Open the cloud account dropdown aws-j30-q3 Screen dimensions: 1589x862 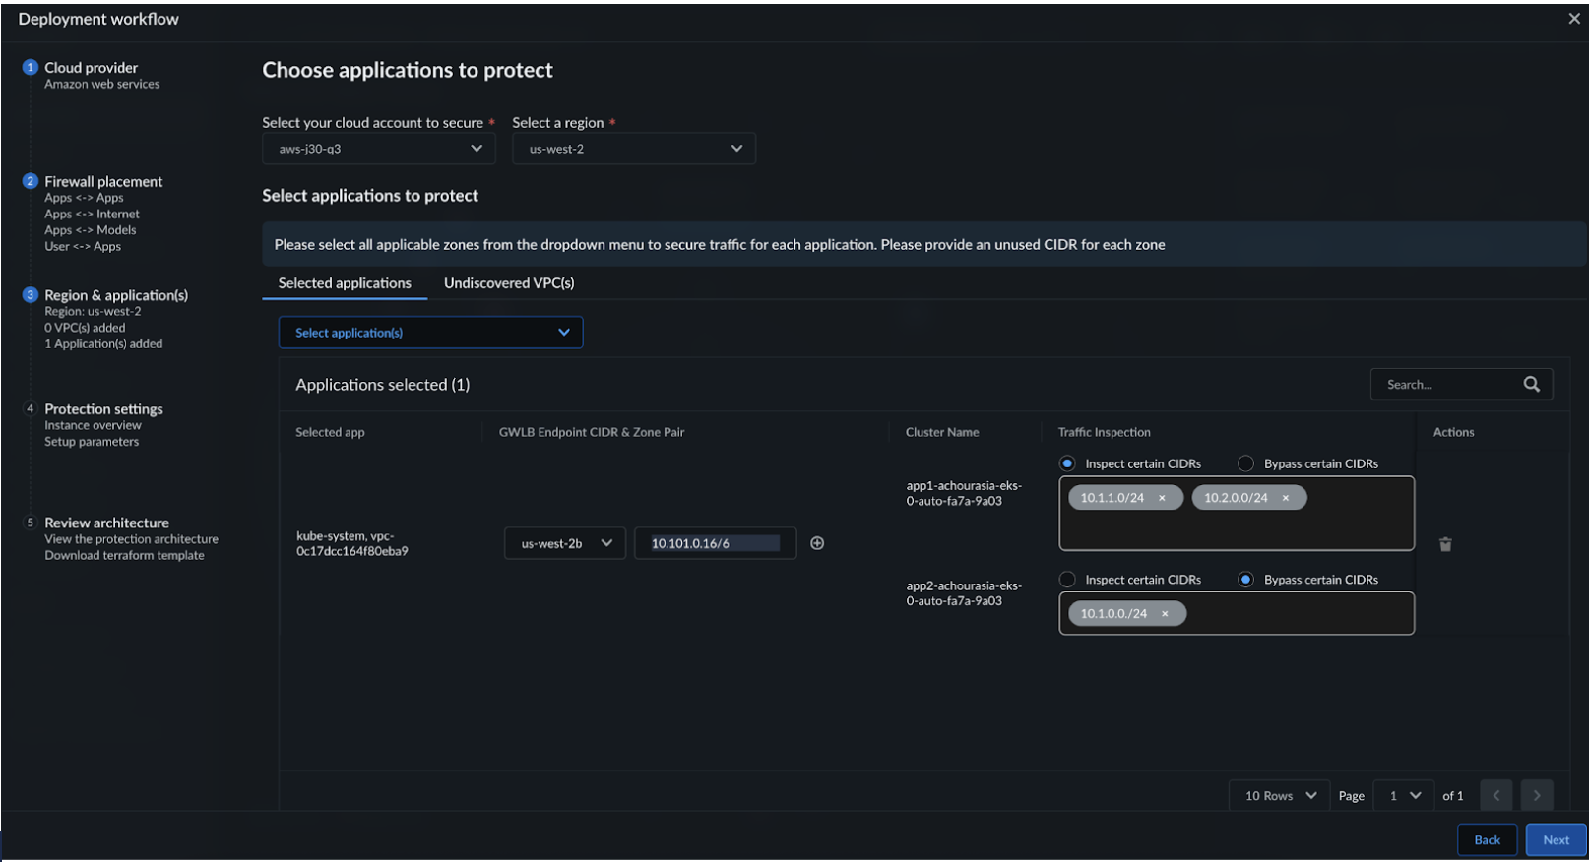(x=378, y=149)
